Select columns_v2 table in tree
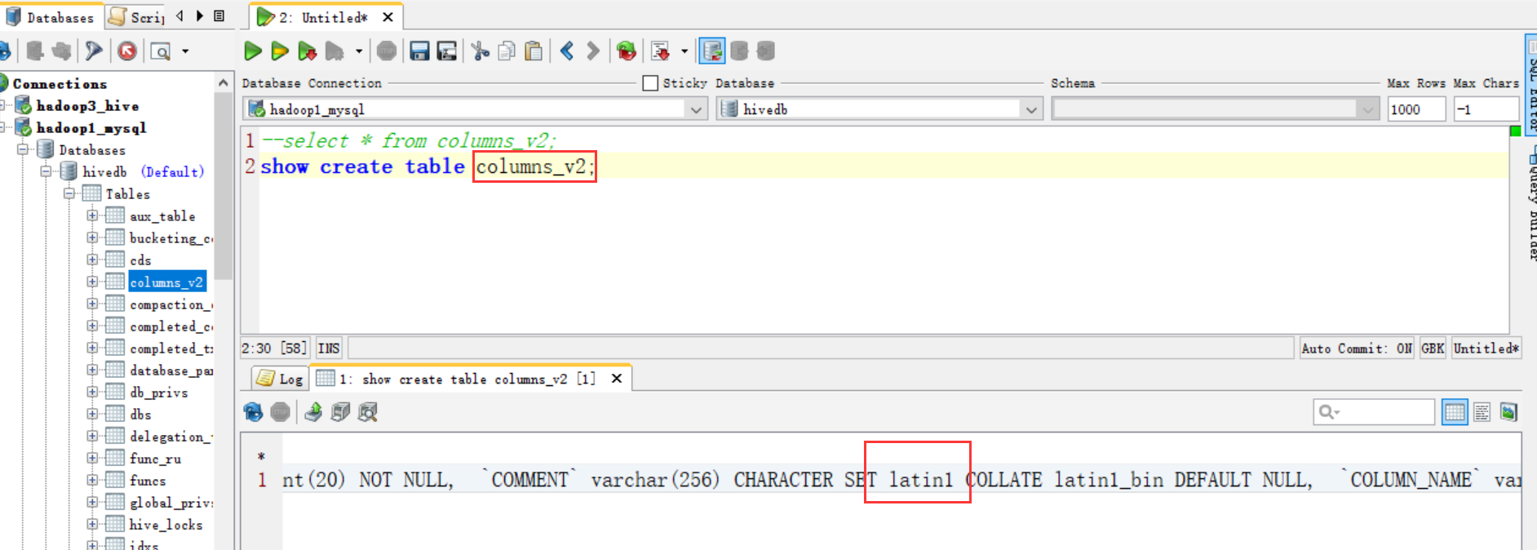1537x550 pixels. pyautogui.click(x=166, y=282)
